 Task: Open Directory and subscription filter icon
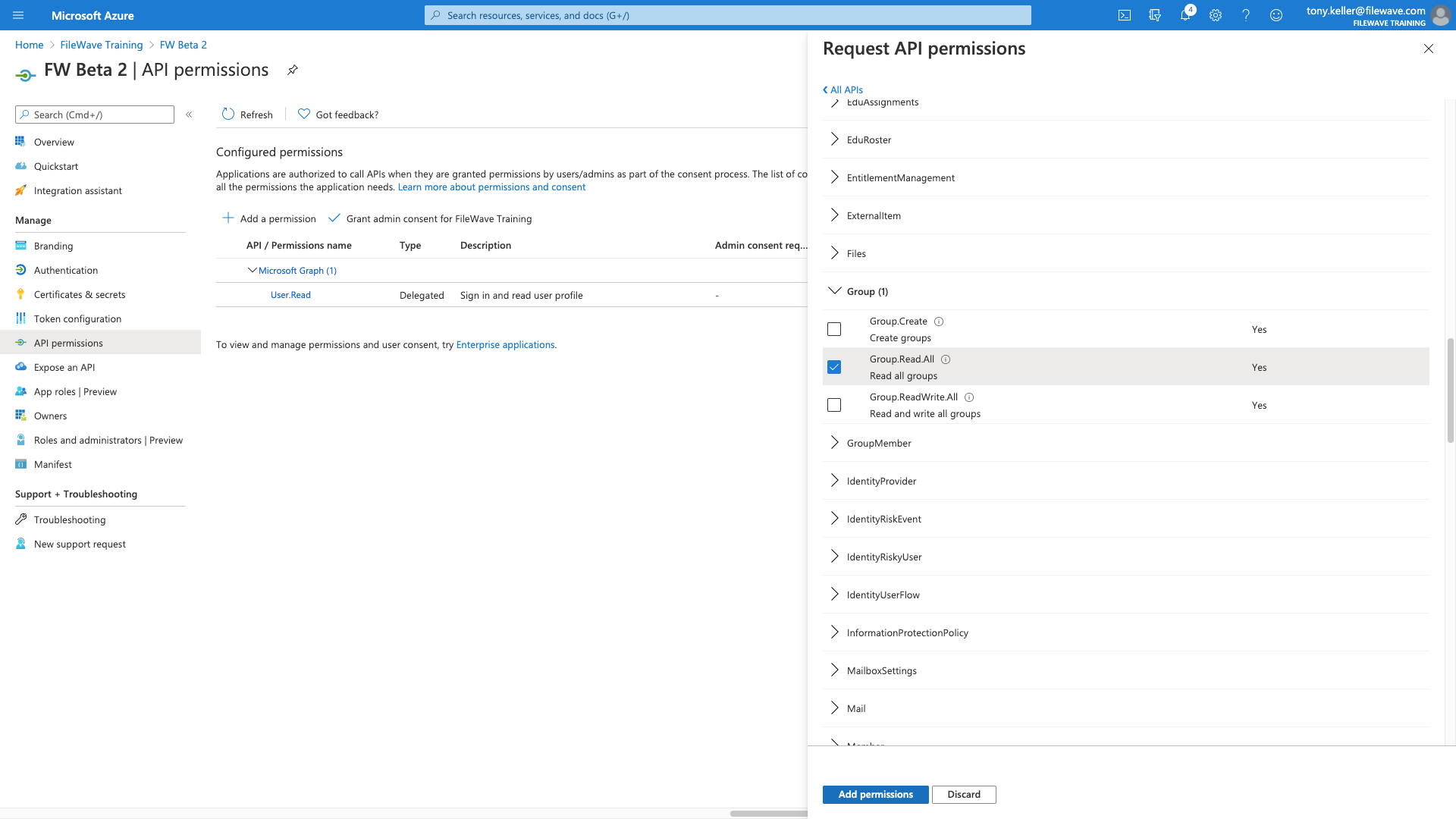click(x=1155, y=15)
